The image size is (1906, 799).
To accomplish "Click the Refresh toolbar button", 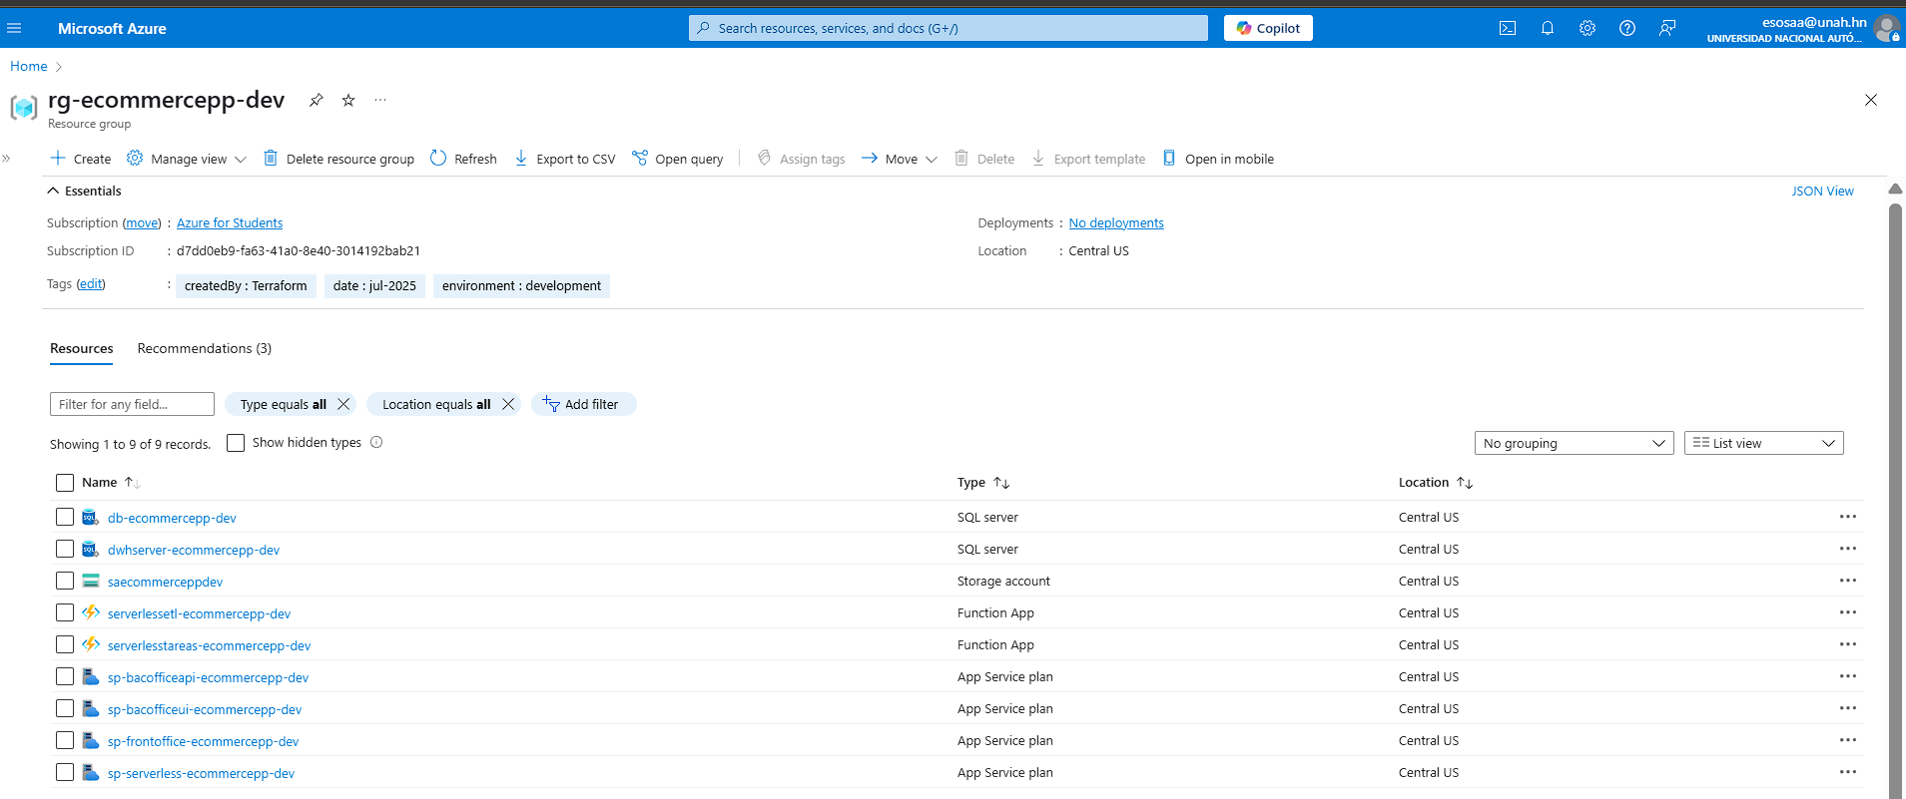I will pyautogui.click(x=463, y=159).
